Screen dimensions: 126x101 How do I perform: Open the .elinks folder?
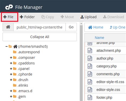[x=23, y=85]
